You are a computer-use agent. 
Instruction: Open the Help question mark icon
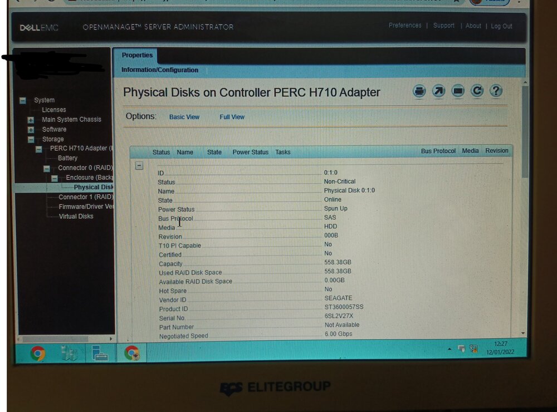pyautogui.click(x=496, y=91)
